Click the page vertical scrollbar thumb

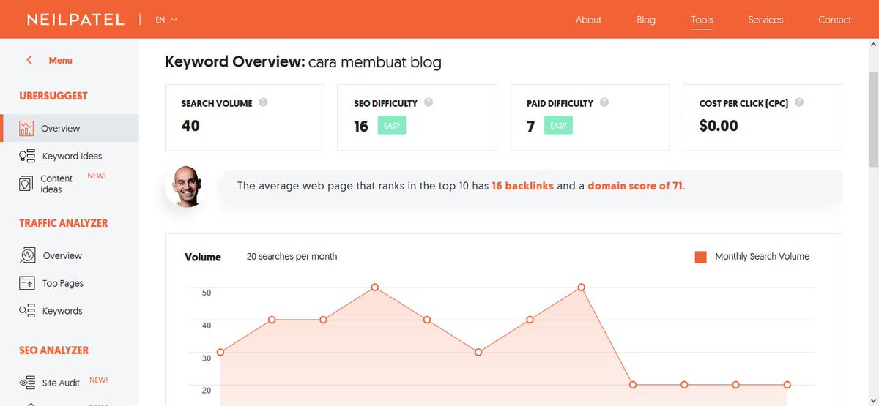(873, 119)
